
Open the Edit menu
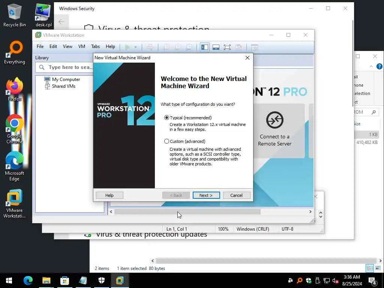point(53,46)
